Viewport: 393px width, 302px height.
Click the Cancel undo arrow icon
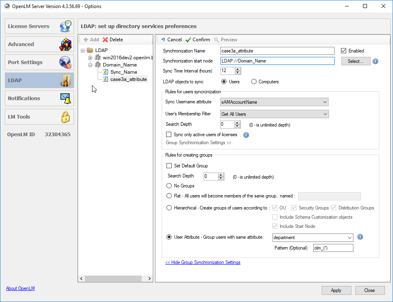coord(163,40)
